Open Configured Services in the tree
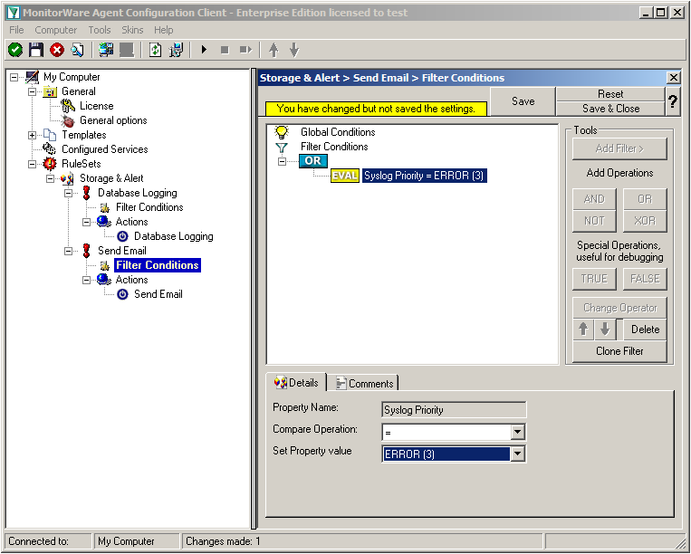Image resolution: width=691 pixels, height=554 pixels. (104, 149)
